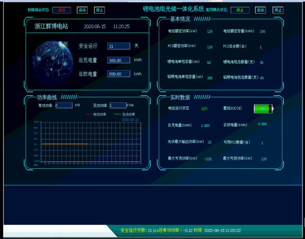Click the globe graphic labeled 衢州

click(52, 63)
